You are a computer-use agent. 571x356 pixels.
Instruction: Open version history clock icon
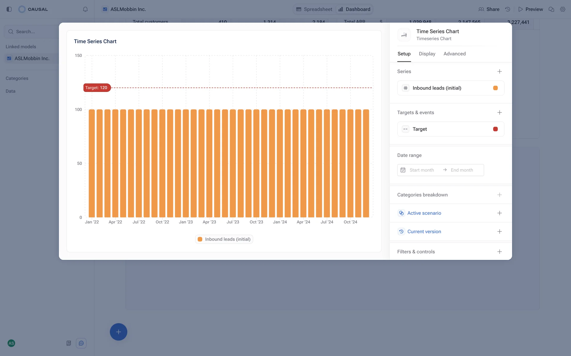[x=508, y=9]
